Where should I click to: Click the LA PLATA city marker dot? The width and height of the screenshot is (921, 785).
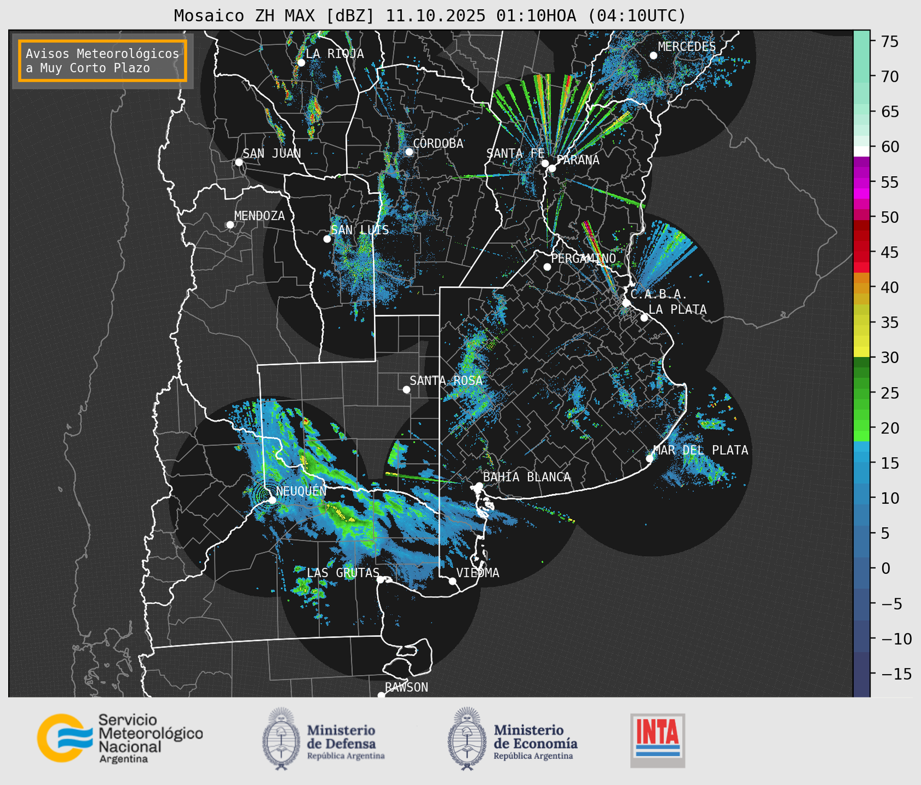[644, 318]
